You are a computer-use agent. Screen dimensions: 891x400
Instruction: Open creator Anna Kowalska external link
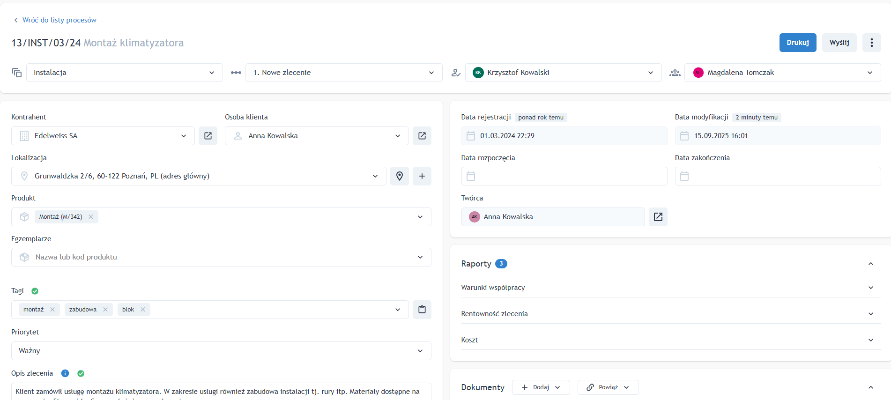(658, 217)
